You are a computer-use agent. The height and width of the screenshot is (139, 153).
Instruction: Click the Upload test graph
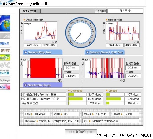point(123,31)
